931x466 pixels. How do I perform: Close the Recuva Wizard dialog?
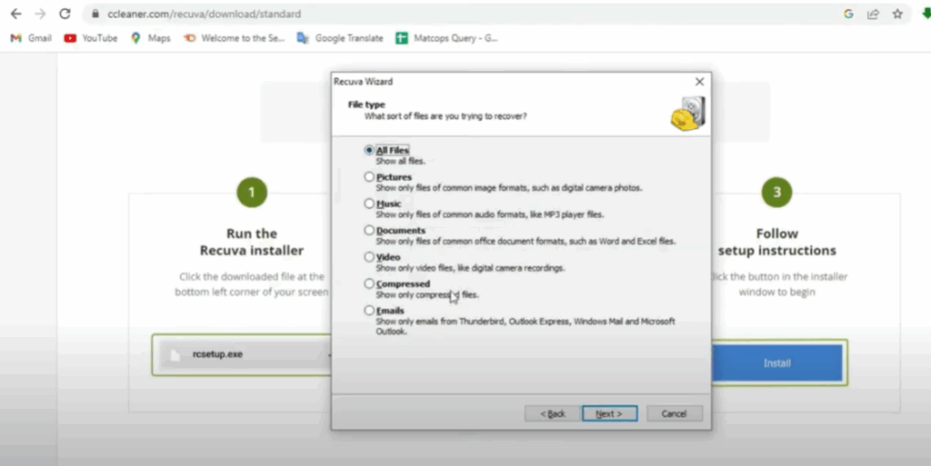click(699, 81)
